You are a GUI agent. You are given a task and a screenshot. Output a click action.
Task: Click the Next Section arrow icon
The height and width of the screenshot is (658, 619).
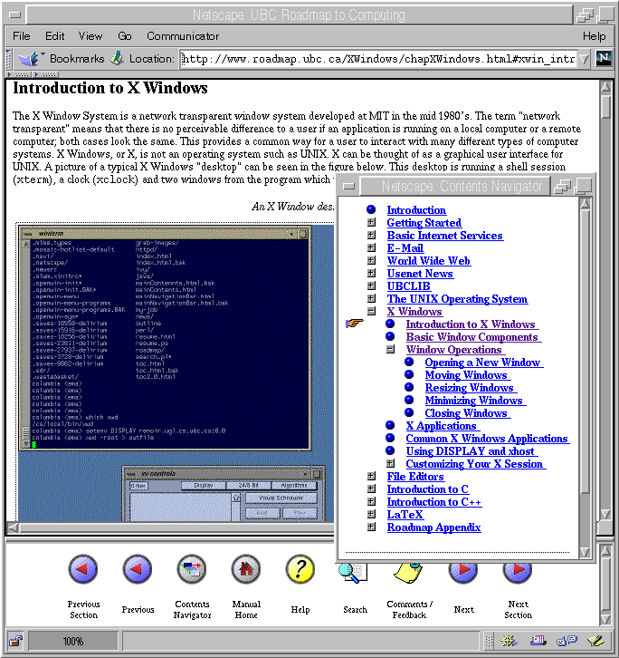518,573
